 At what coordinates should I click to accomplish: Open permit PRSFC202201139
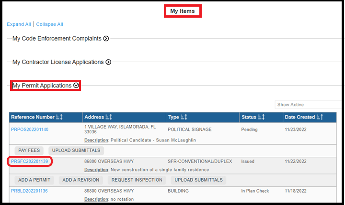(x=30, y=162)
